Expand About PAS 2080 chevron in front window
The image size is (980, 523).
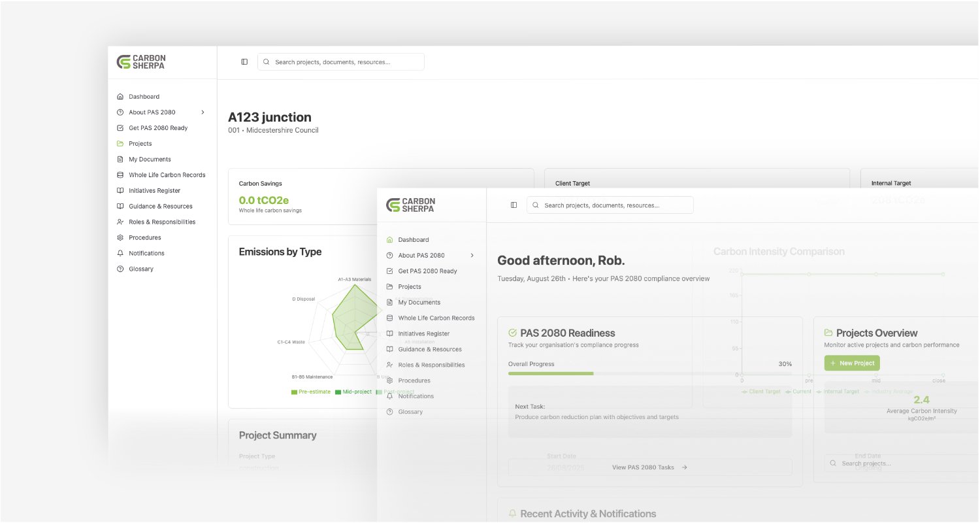point(472,256)
